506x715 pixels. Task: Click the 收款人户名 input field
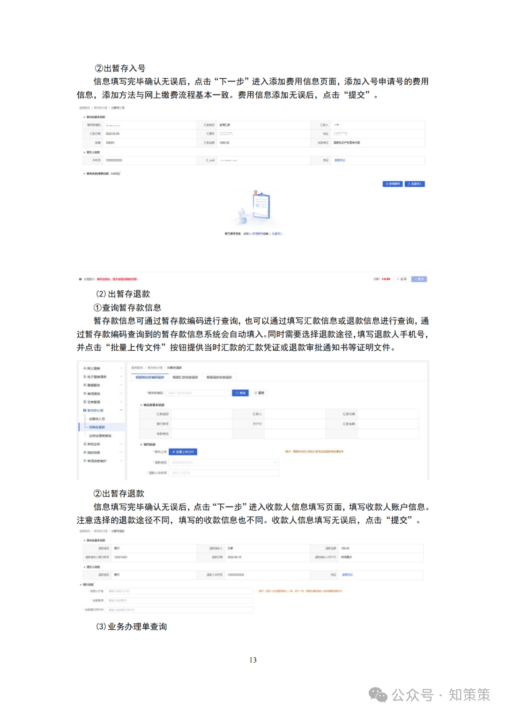coord(179,591)
